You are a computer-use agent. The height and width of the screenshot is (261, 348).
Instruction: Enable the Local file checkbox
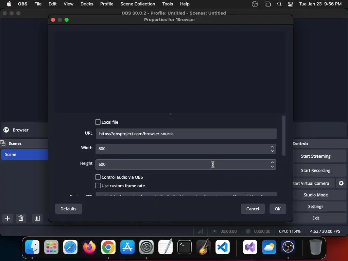[98, 122]
